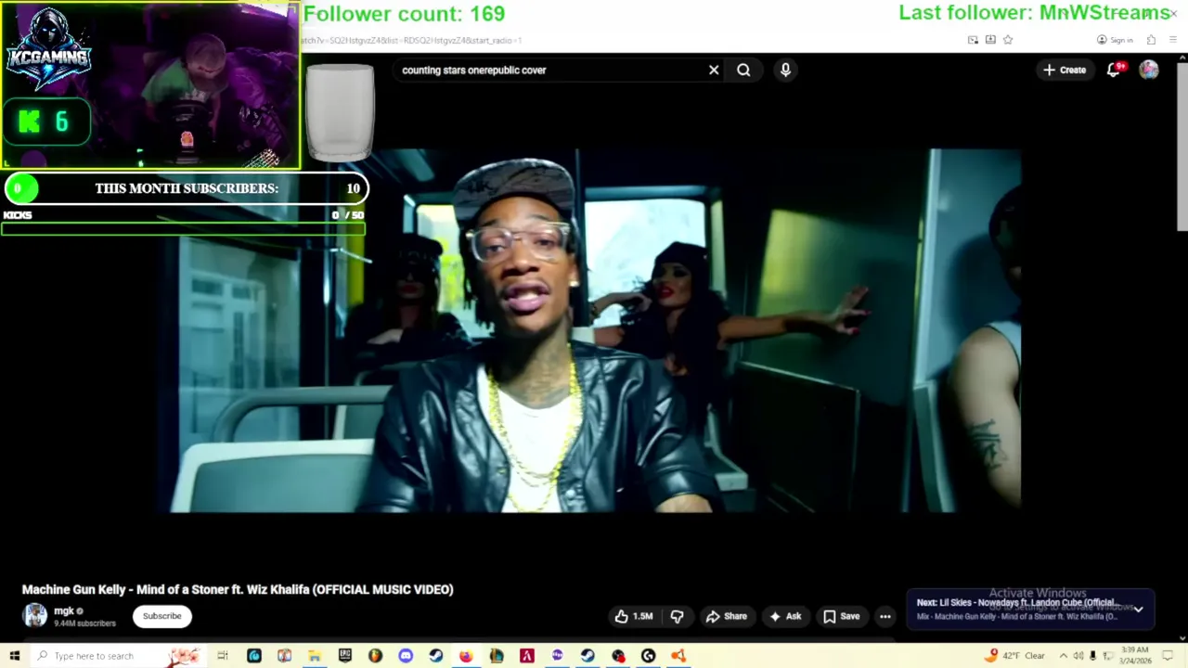Open Logitech G Hub taskbar icon

648,656
